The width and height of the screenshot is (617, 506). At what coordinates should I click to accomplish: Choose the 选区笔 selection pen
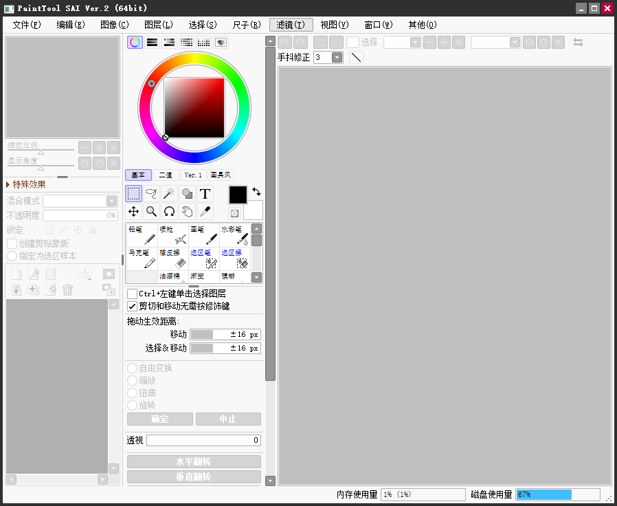[x=204, y=258]
